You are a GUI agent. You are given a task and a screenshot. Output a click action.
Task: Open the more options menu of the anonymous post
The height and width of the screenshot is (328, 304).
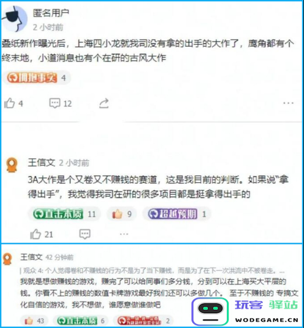(x=288, y=103)
